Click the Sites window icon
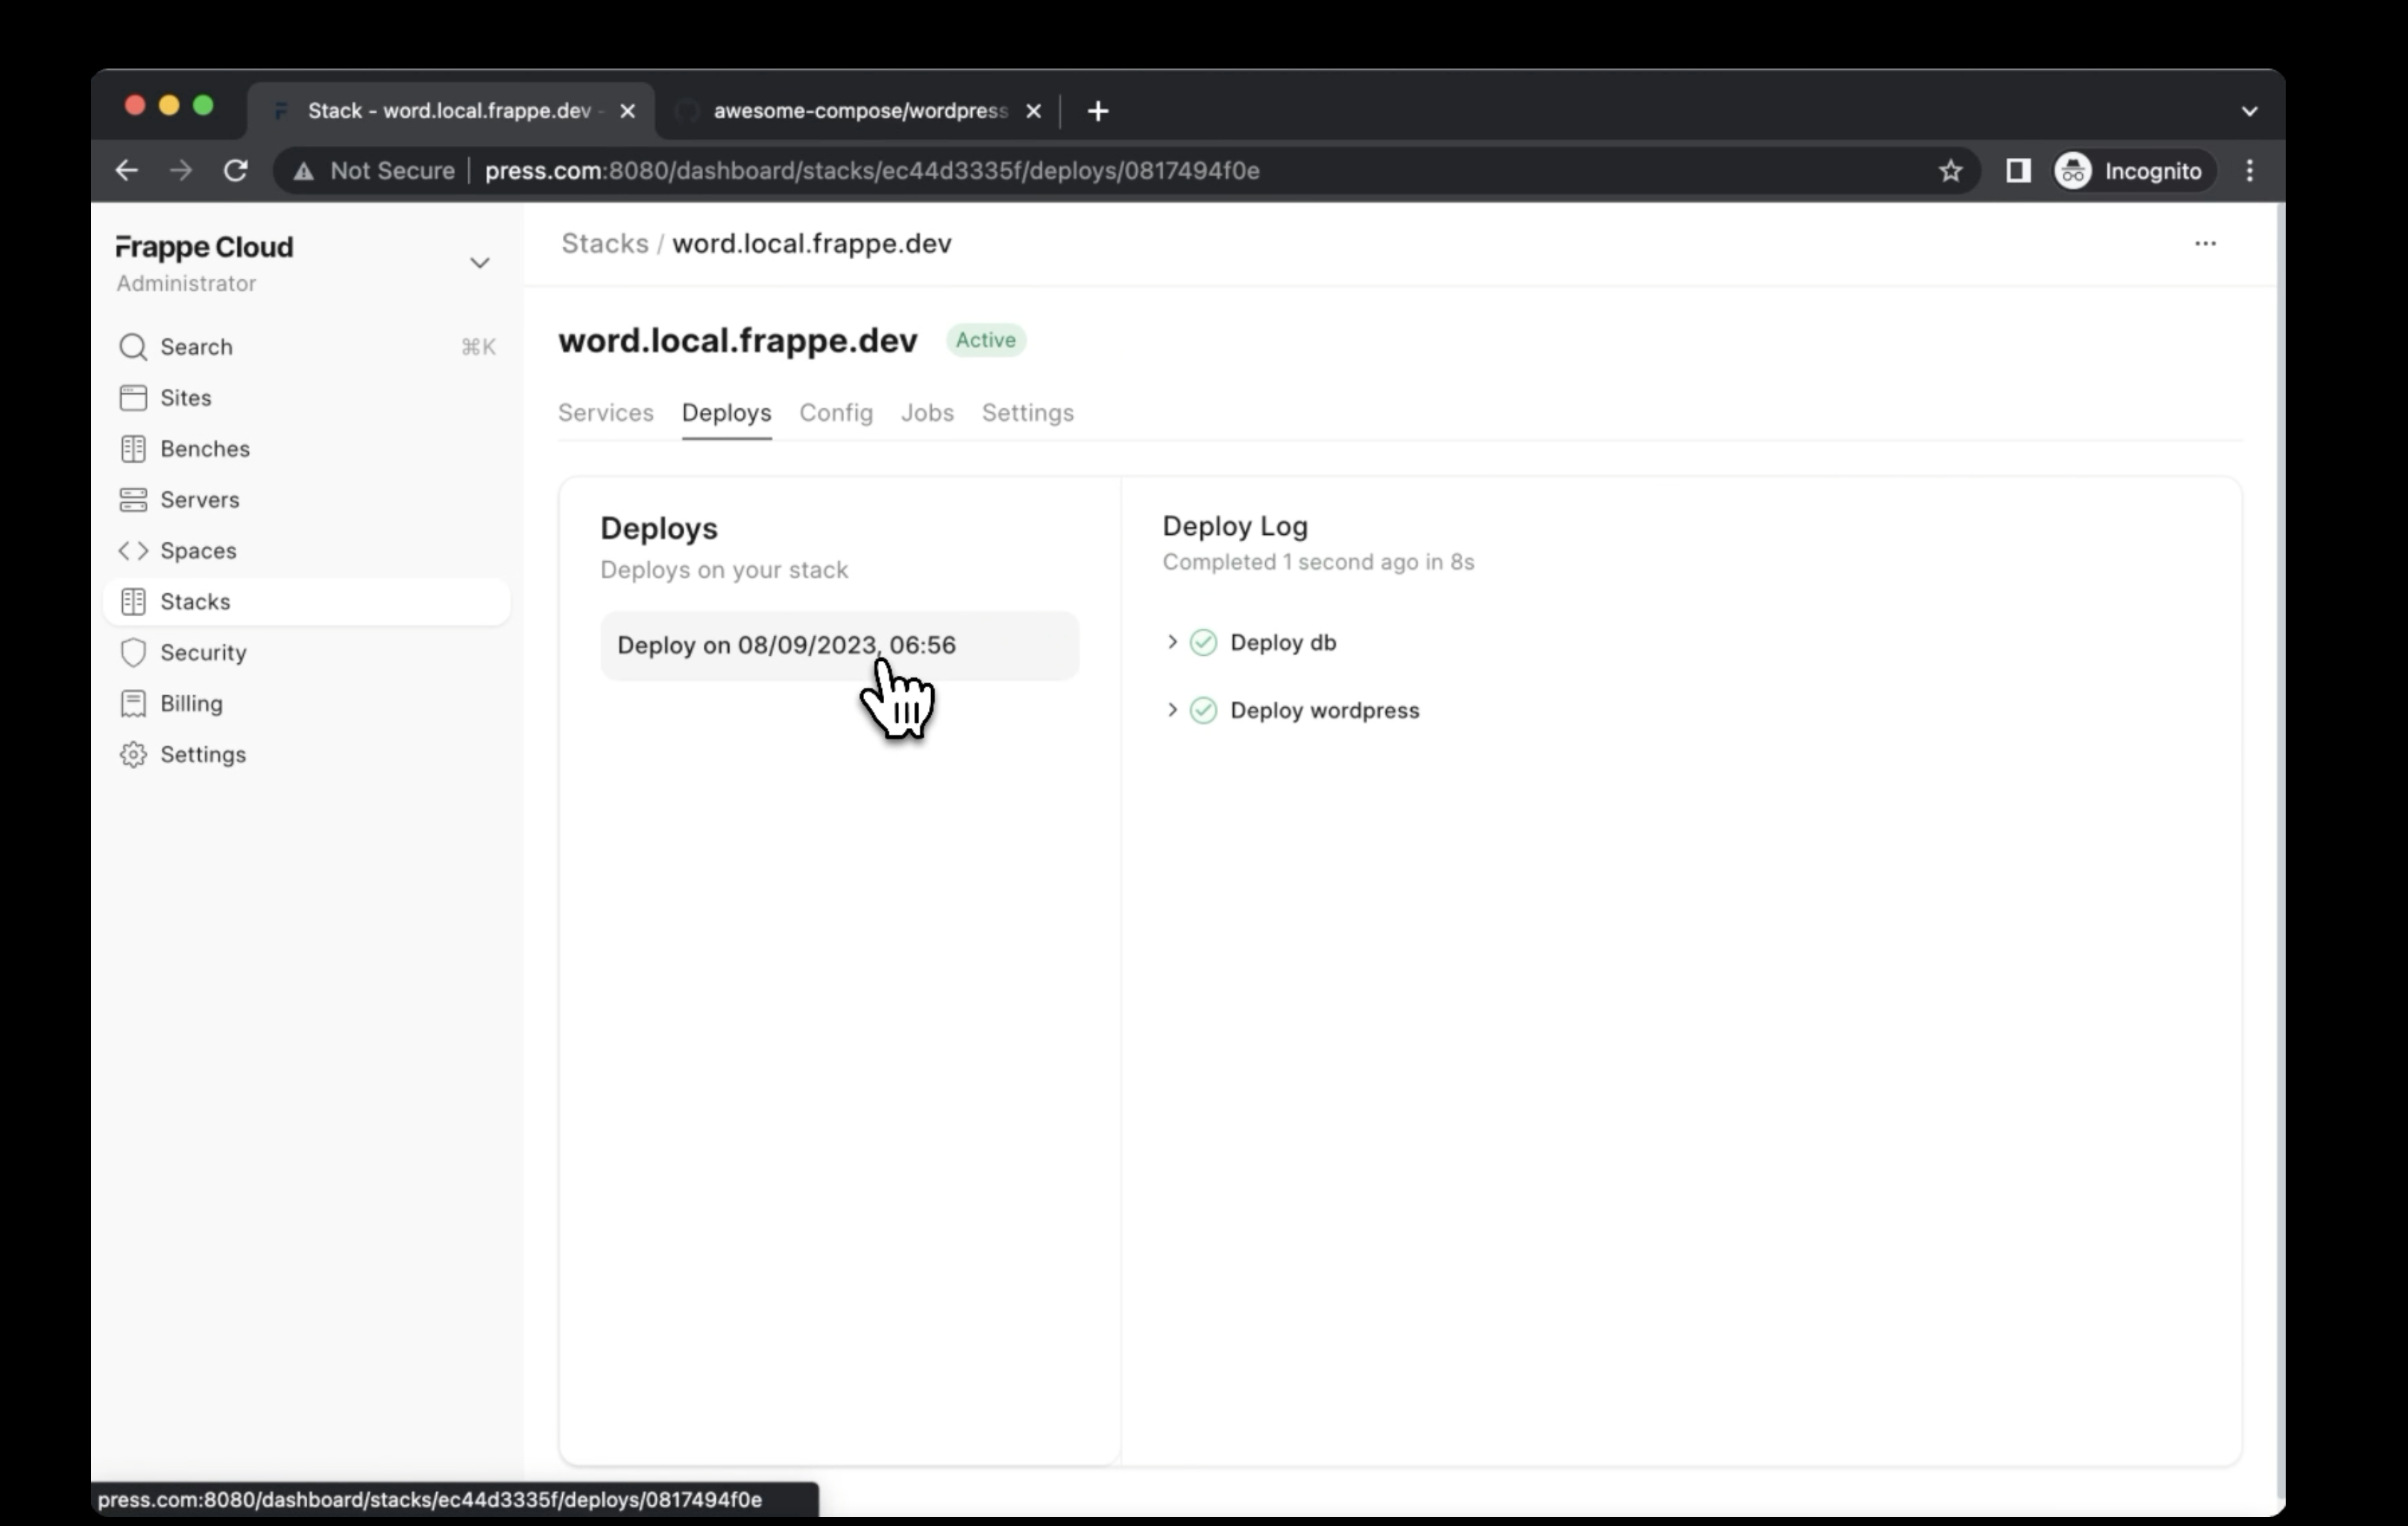 click(133, 398)
